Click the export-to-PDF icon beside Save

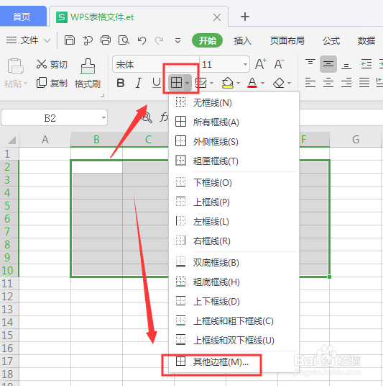[88, 40]
